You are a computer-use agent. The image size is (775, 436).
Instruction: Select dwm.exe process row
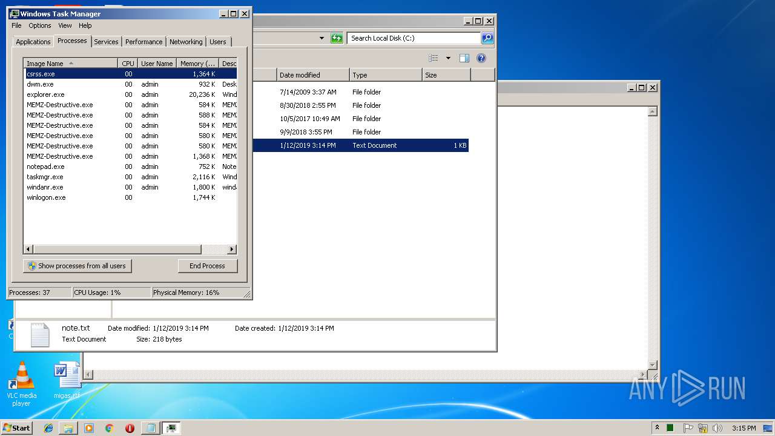(x=130, y=84)
